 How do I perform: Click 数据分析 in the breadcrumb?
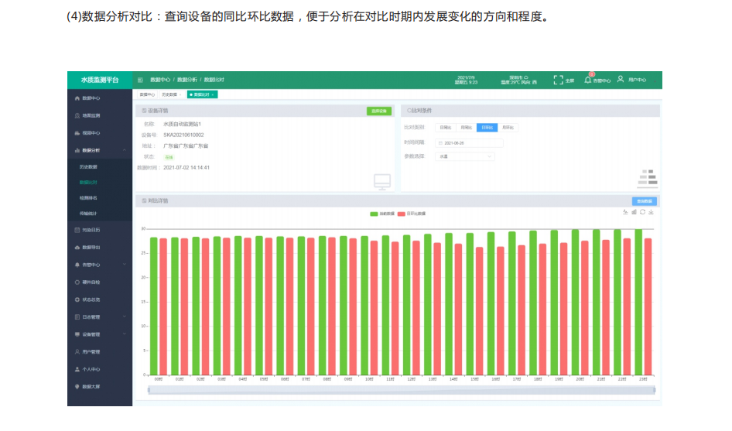187,80
